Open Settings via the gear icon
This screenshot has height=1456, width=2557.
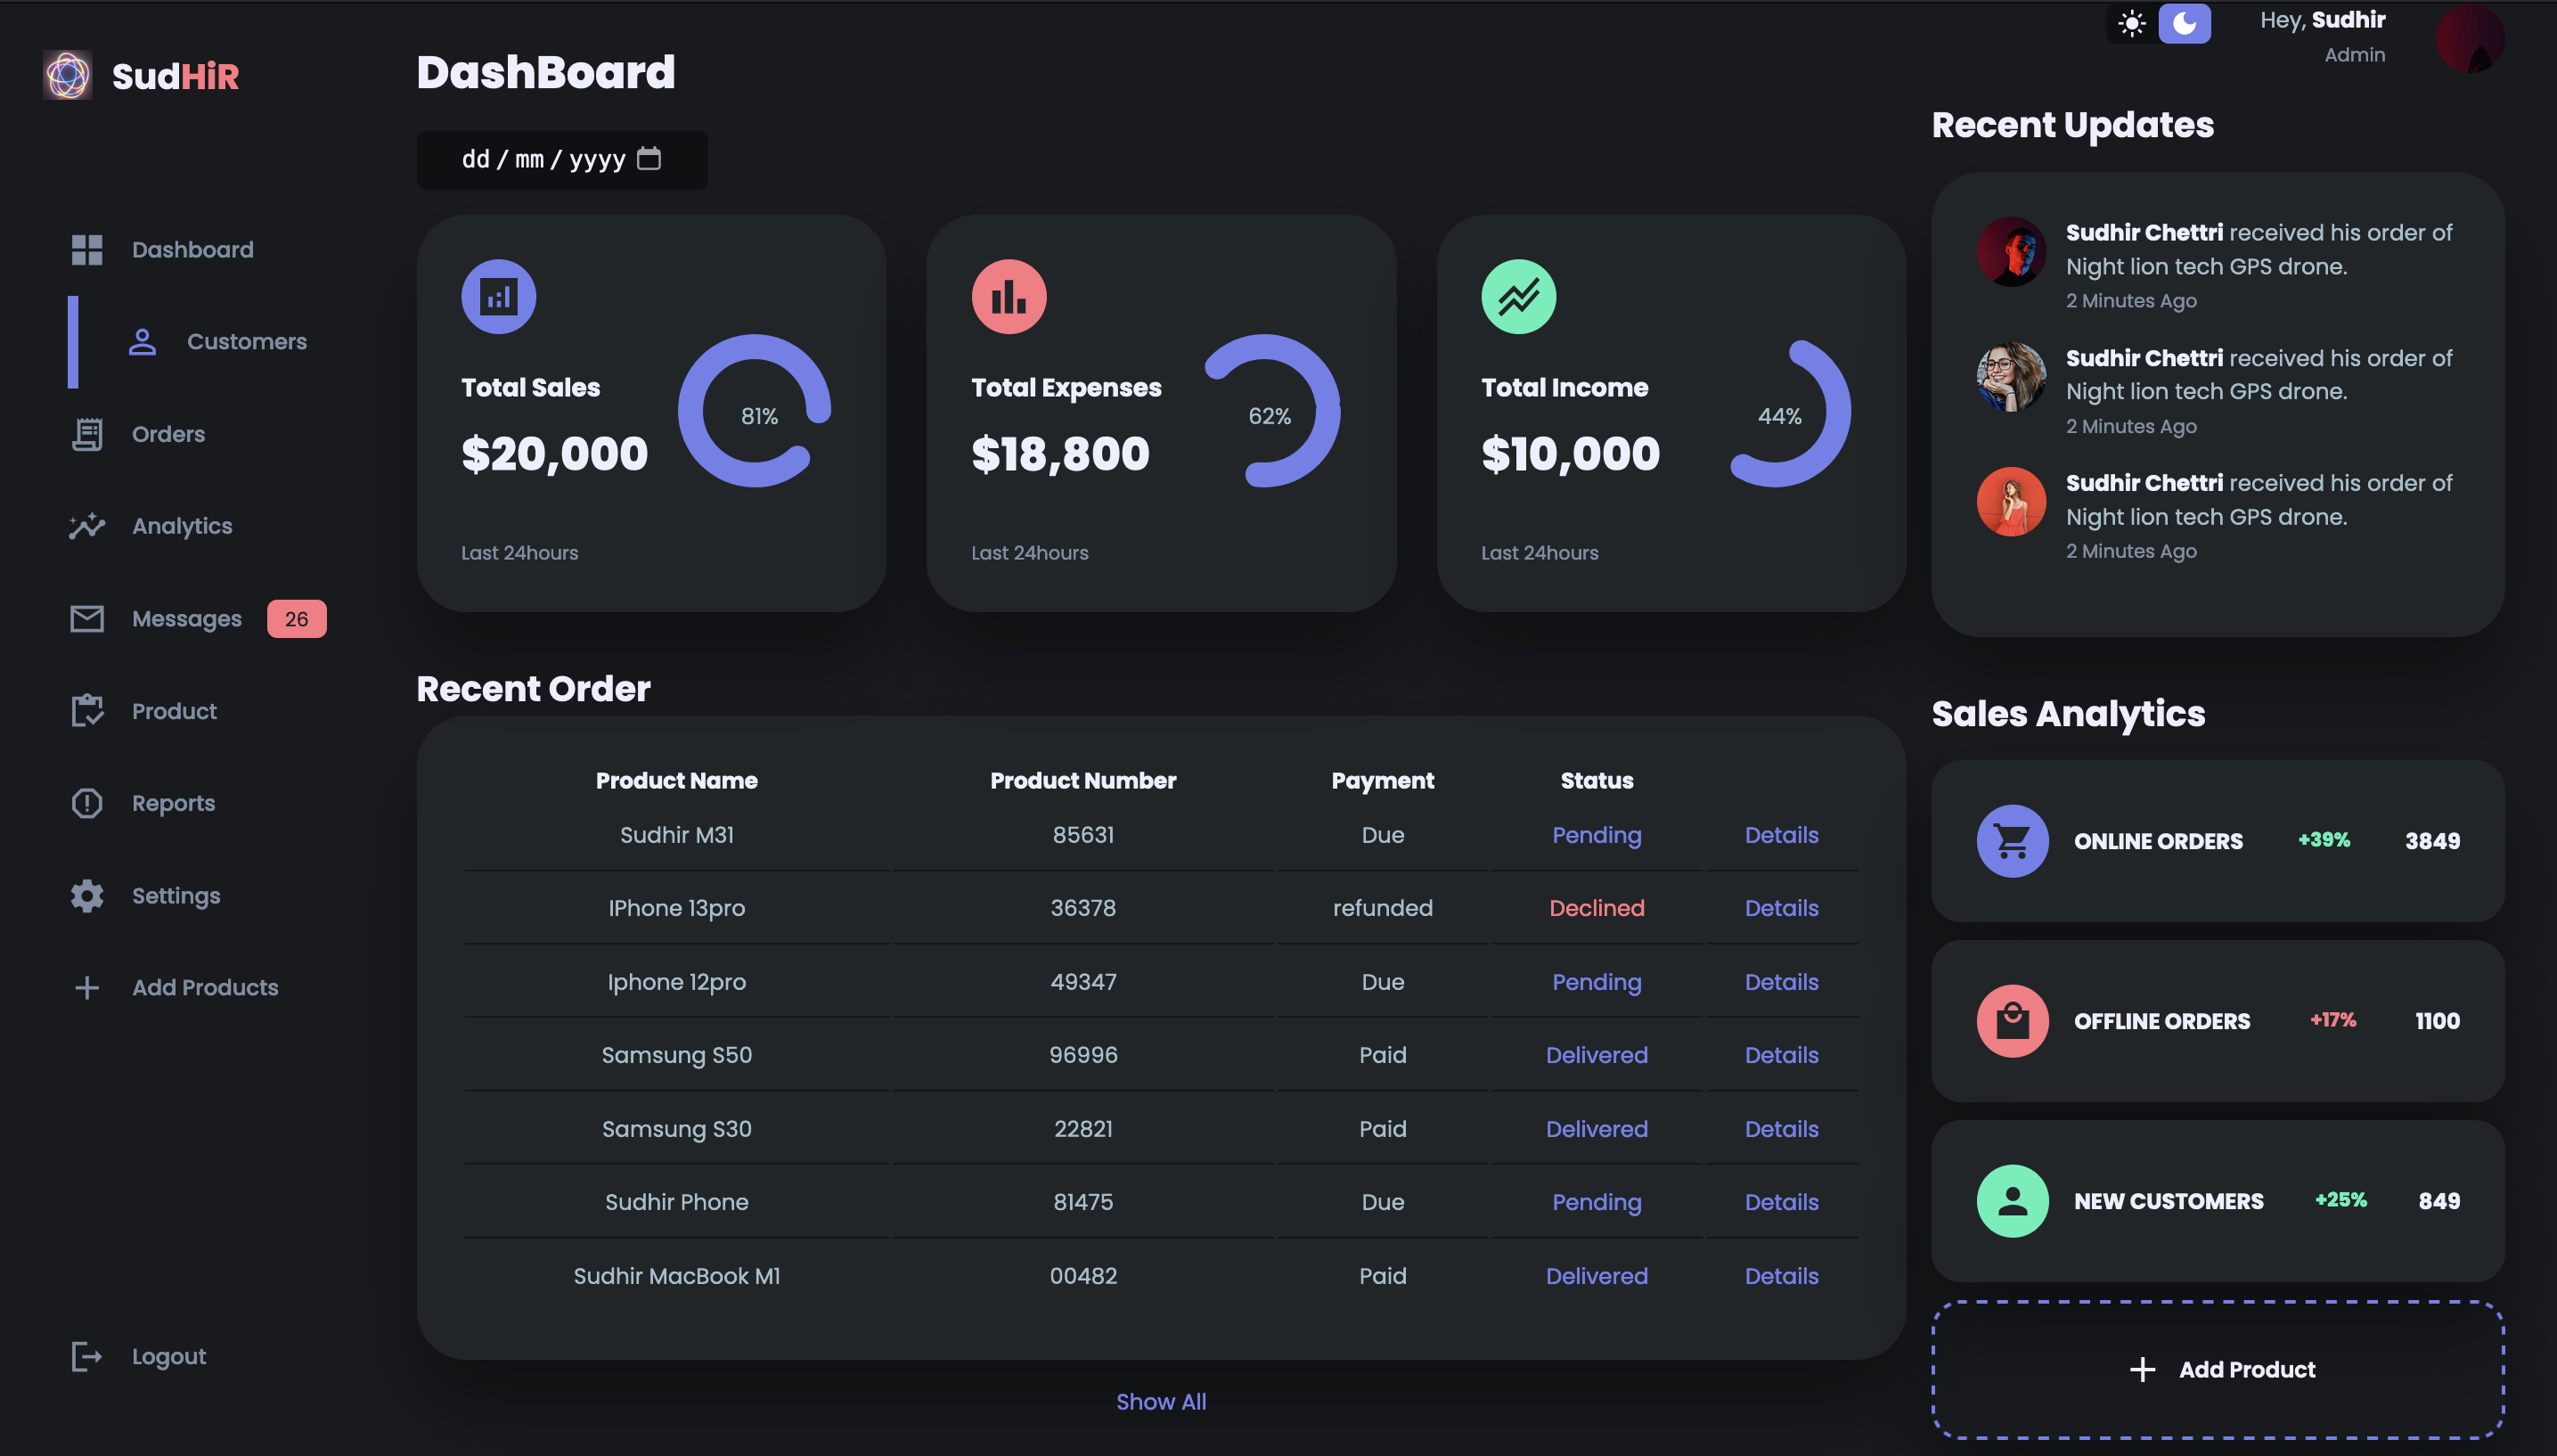coord(86,895)
